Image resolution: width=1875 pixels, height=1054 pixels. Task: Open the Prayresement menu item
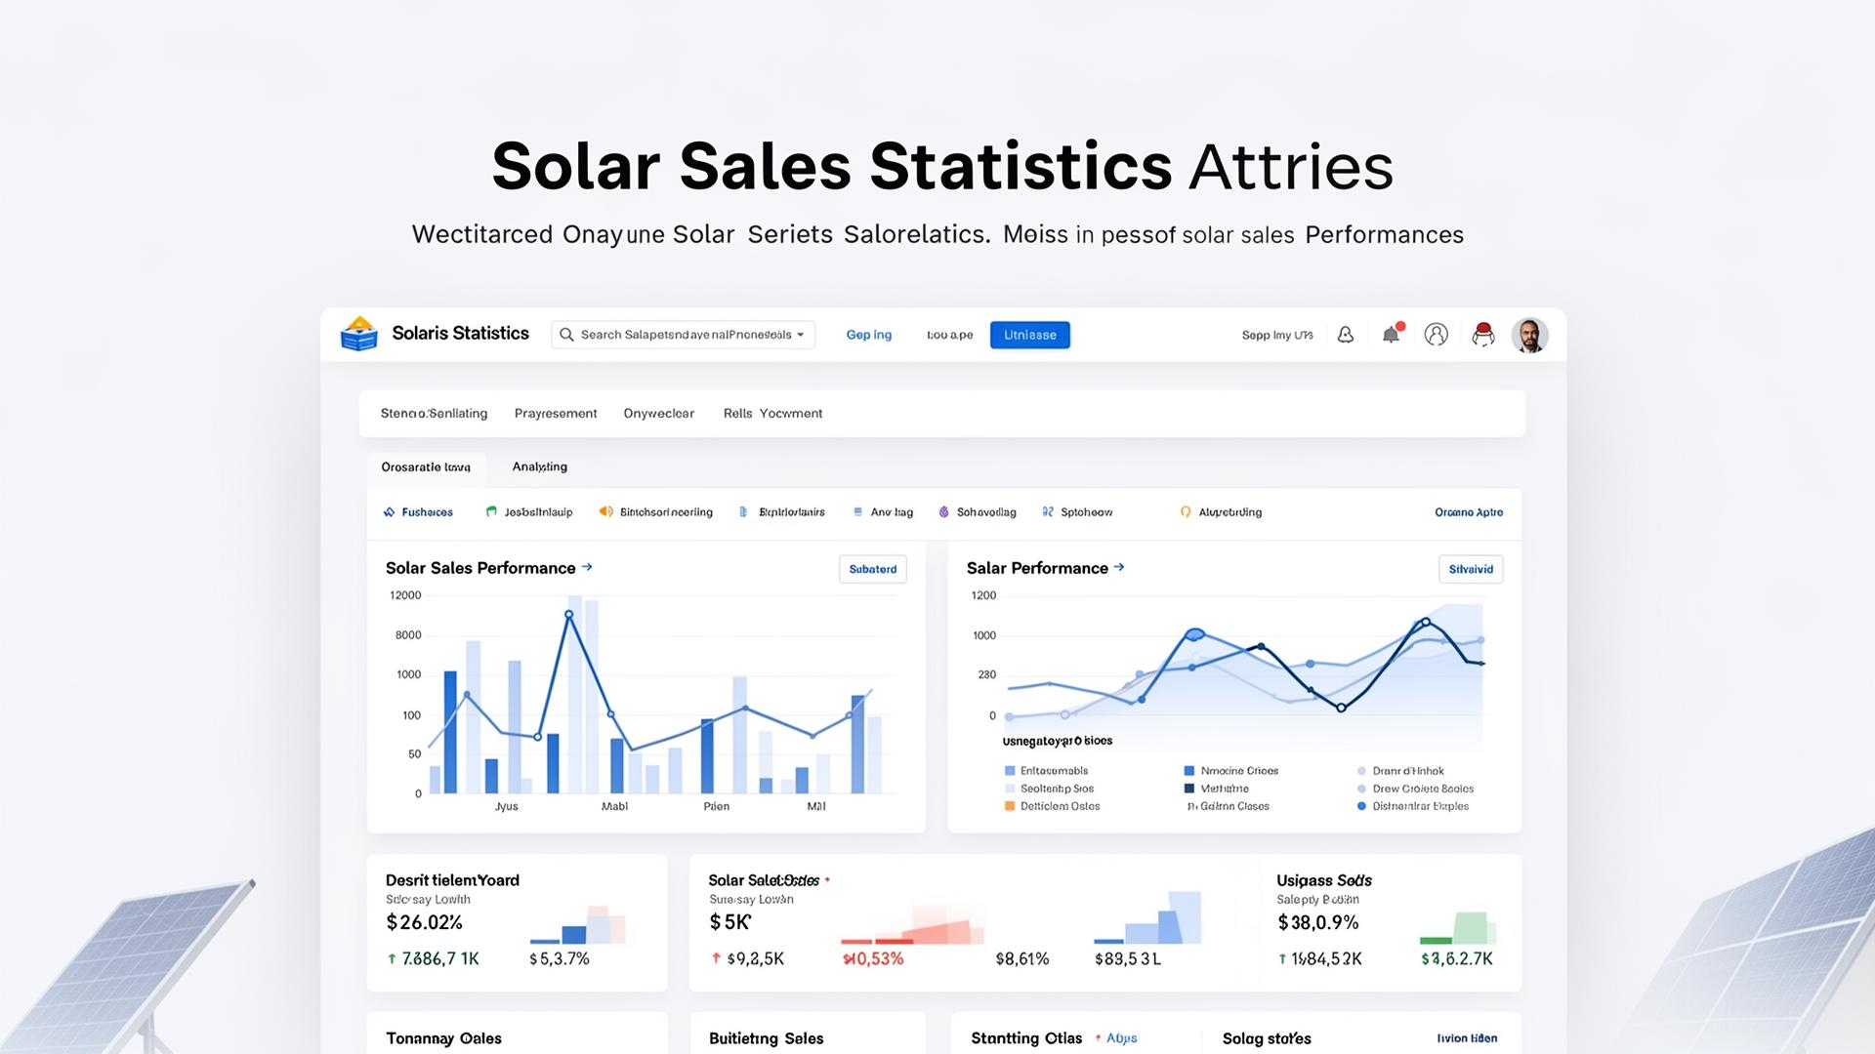(x=556, y=413)
